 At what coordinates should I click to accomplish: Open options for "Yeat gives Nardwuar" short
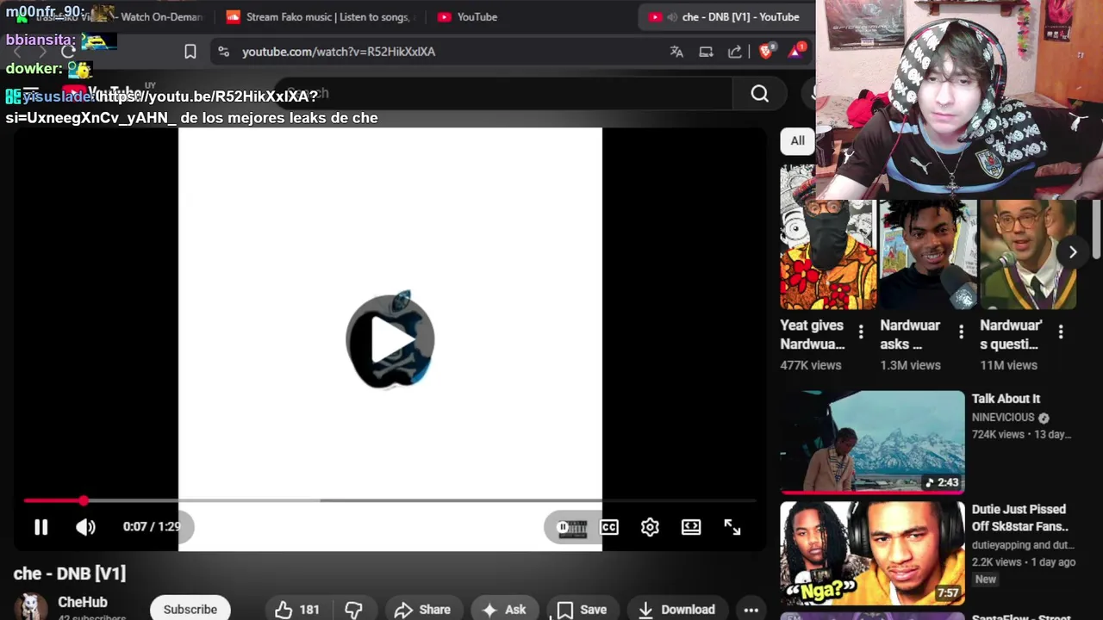tap(861, 332)
